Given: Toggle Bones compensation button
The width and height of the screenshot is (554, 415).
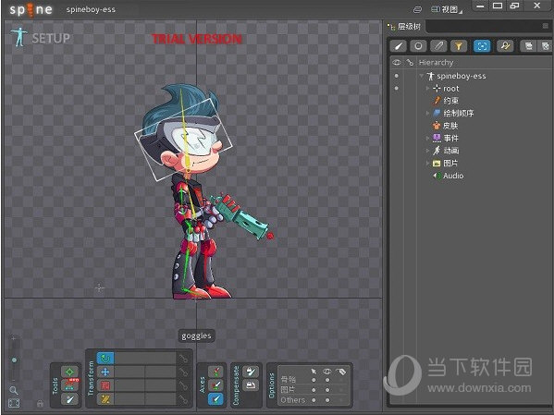Looking at the screenshot, I should point(250,372).
